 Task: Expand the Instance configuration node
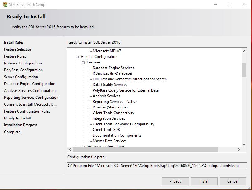click(83, 146)
